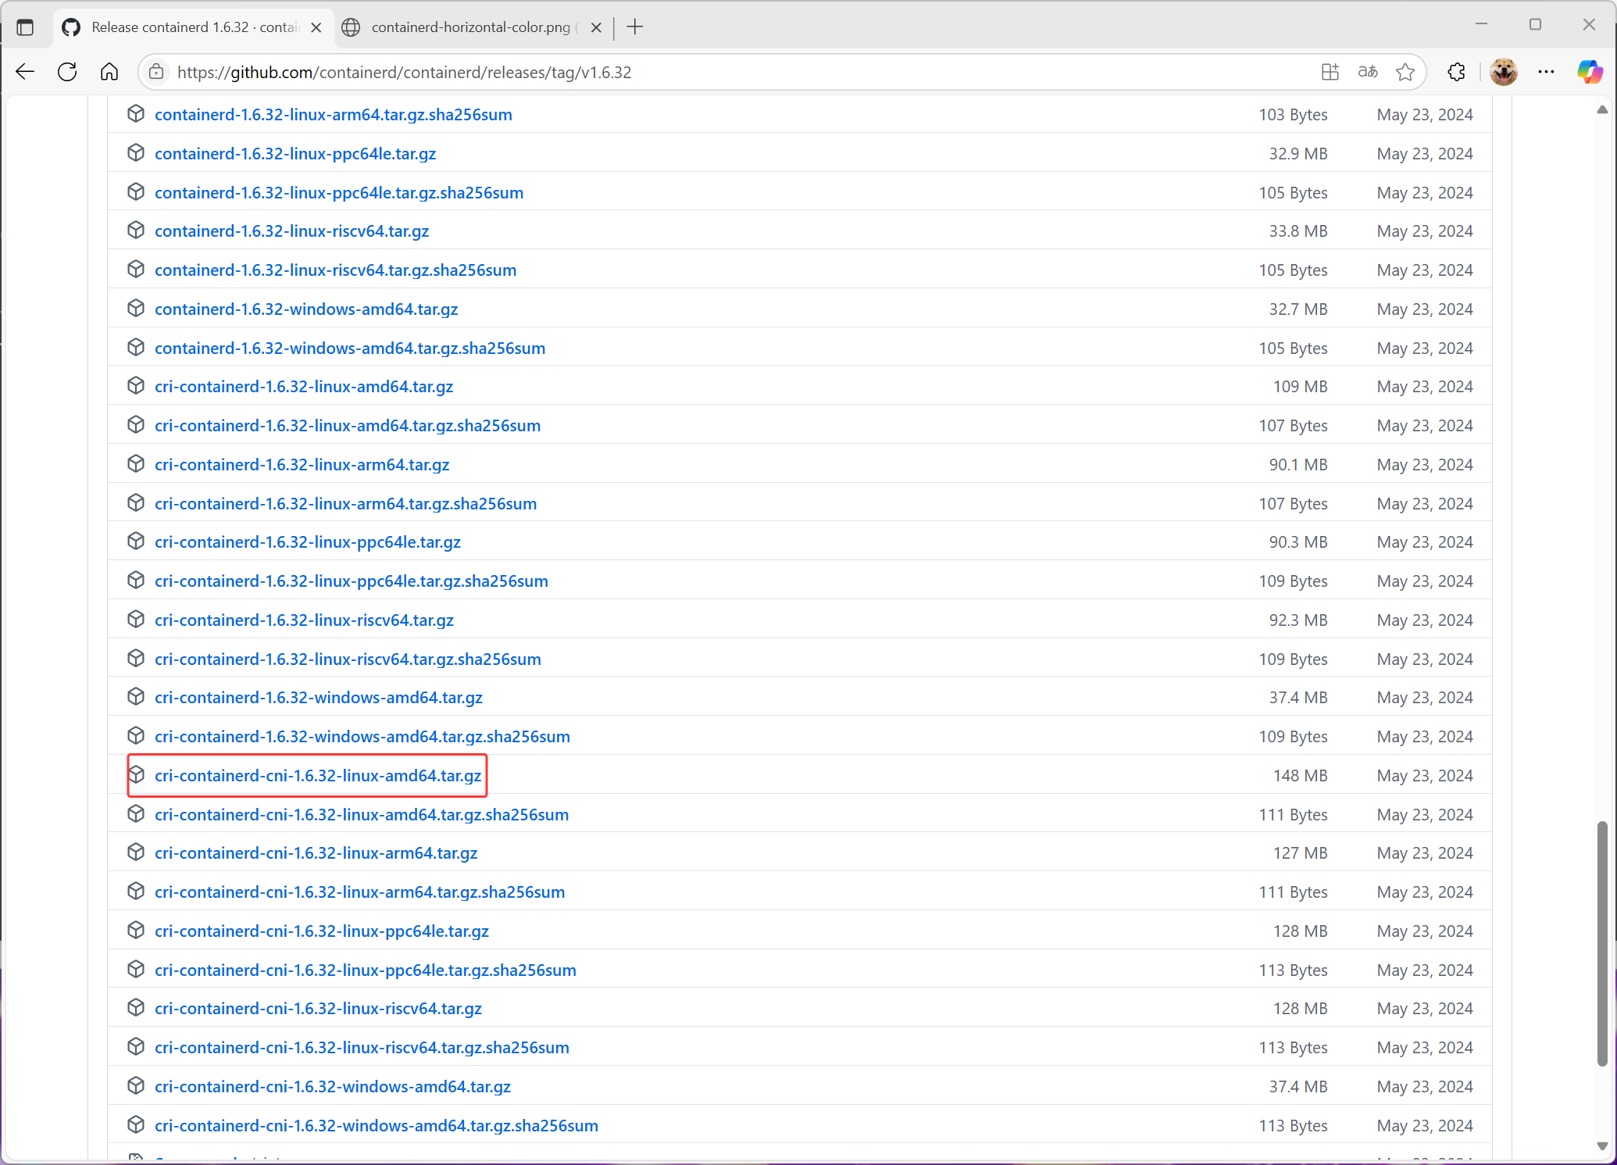
Task: Add page to favorites with star icon
Action: click(1405, 72)
